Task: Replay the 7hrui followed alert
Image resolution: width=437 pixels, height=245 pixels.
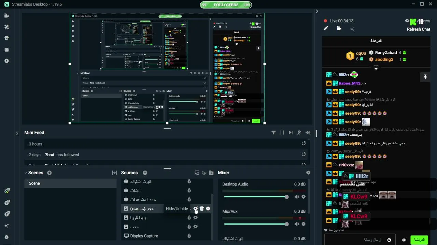Action: point(304,154)
